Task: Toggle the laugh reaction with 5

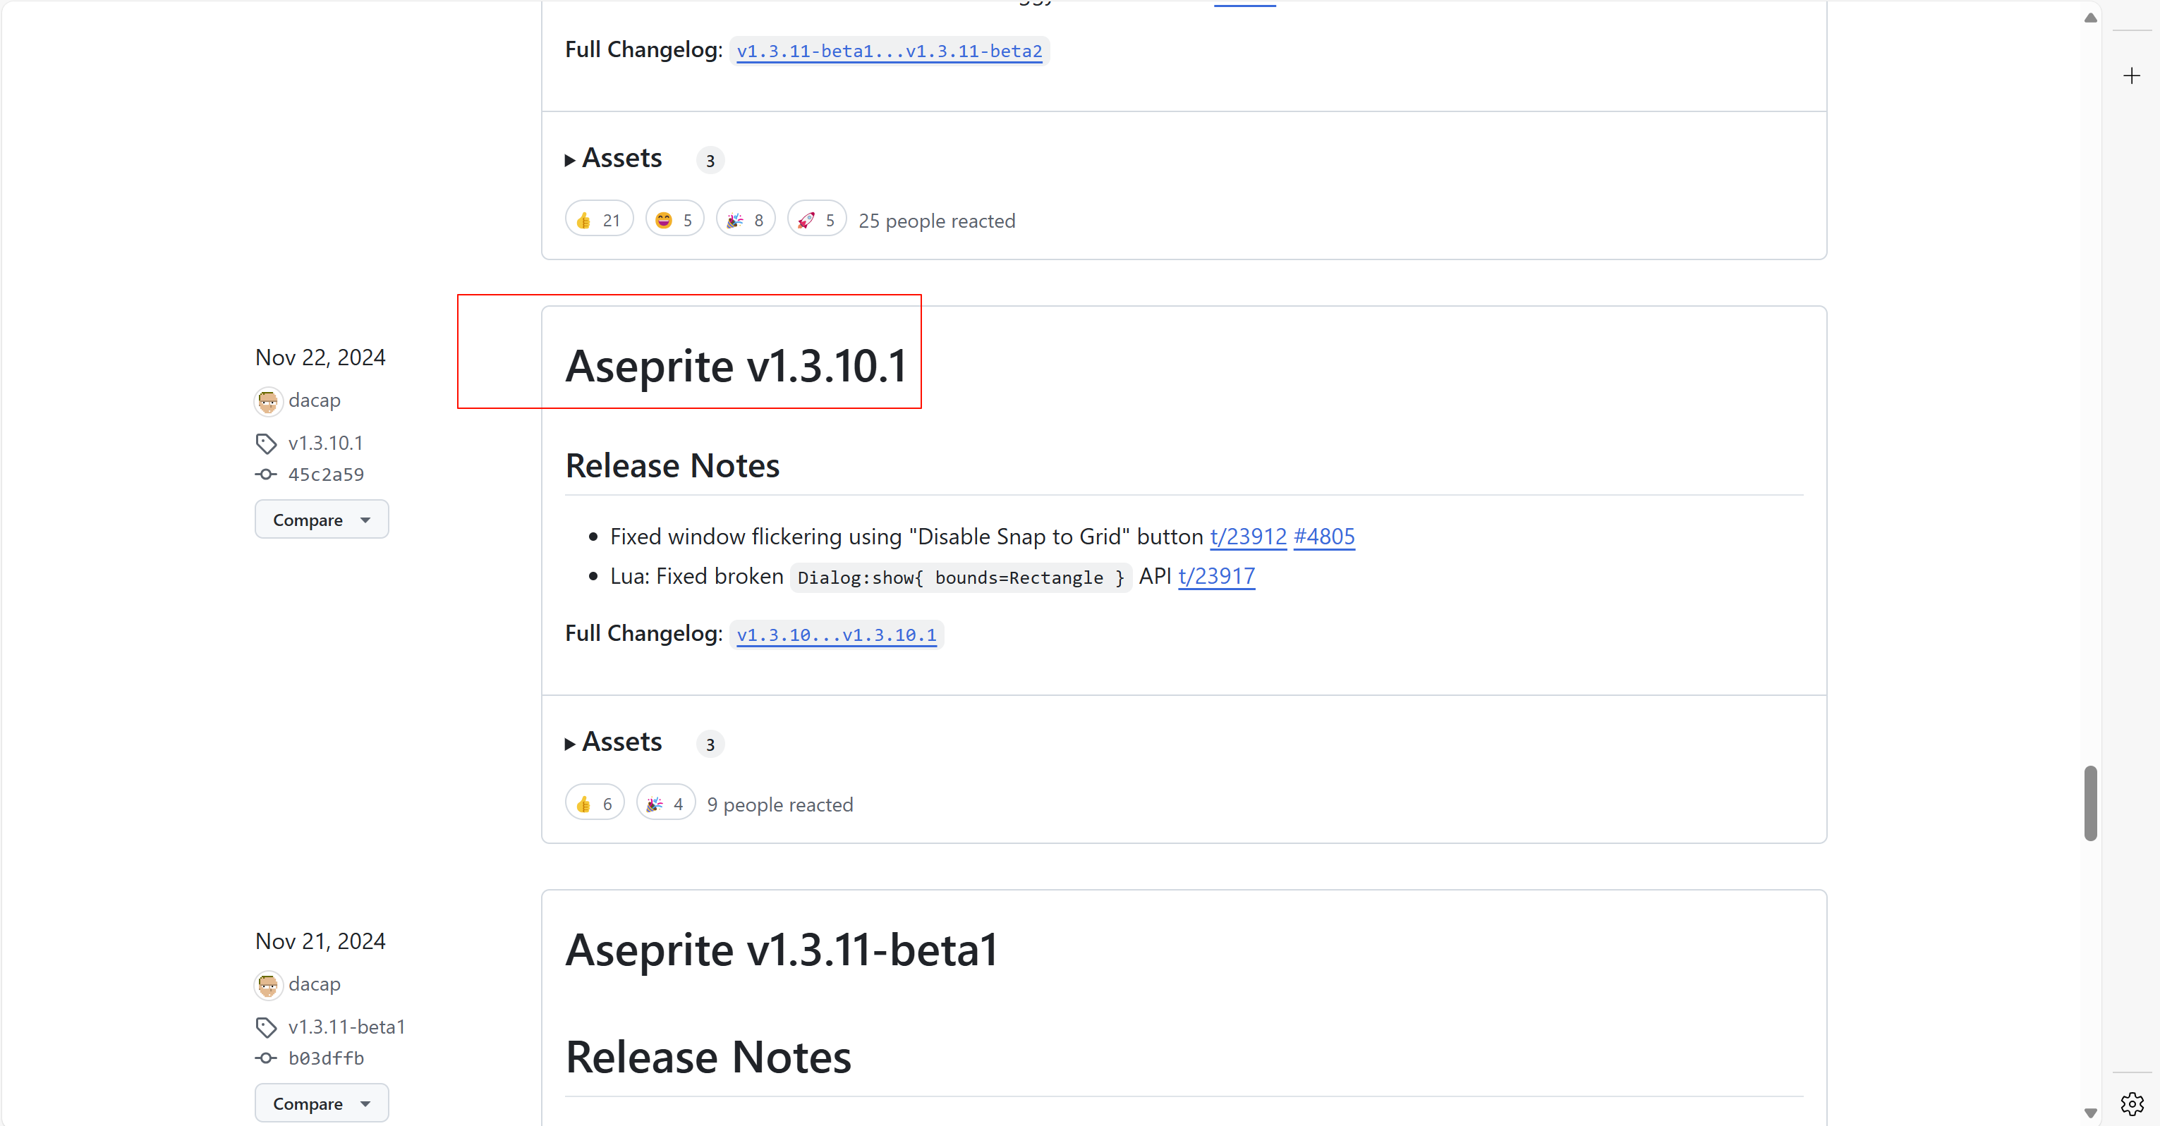Action: [674, 221]
